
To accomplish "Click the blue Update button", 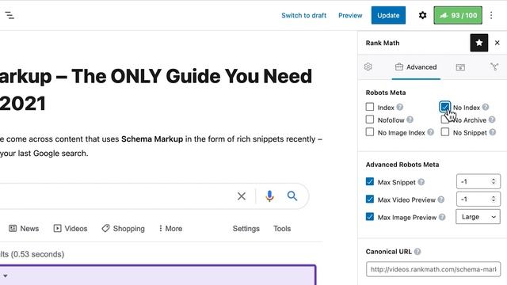I will [x=388, y=15].
